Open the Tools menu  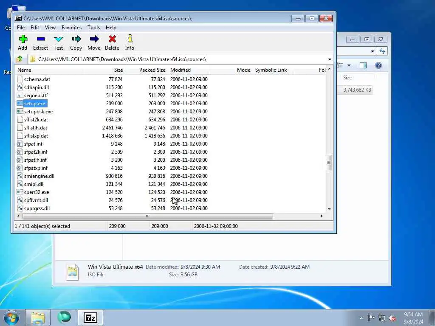pyautogui.click(x=93, y=28)
